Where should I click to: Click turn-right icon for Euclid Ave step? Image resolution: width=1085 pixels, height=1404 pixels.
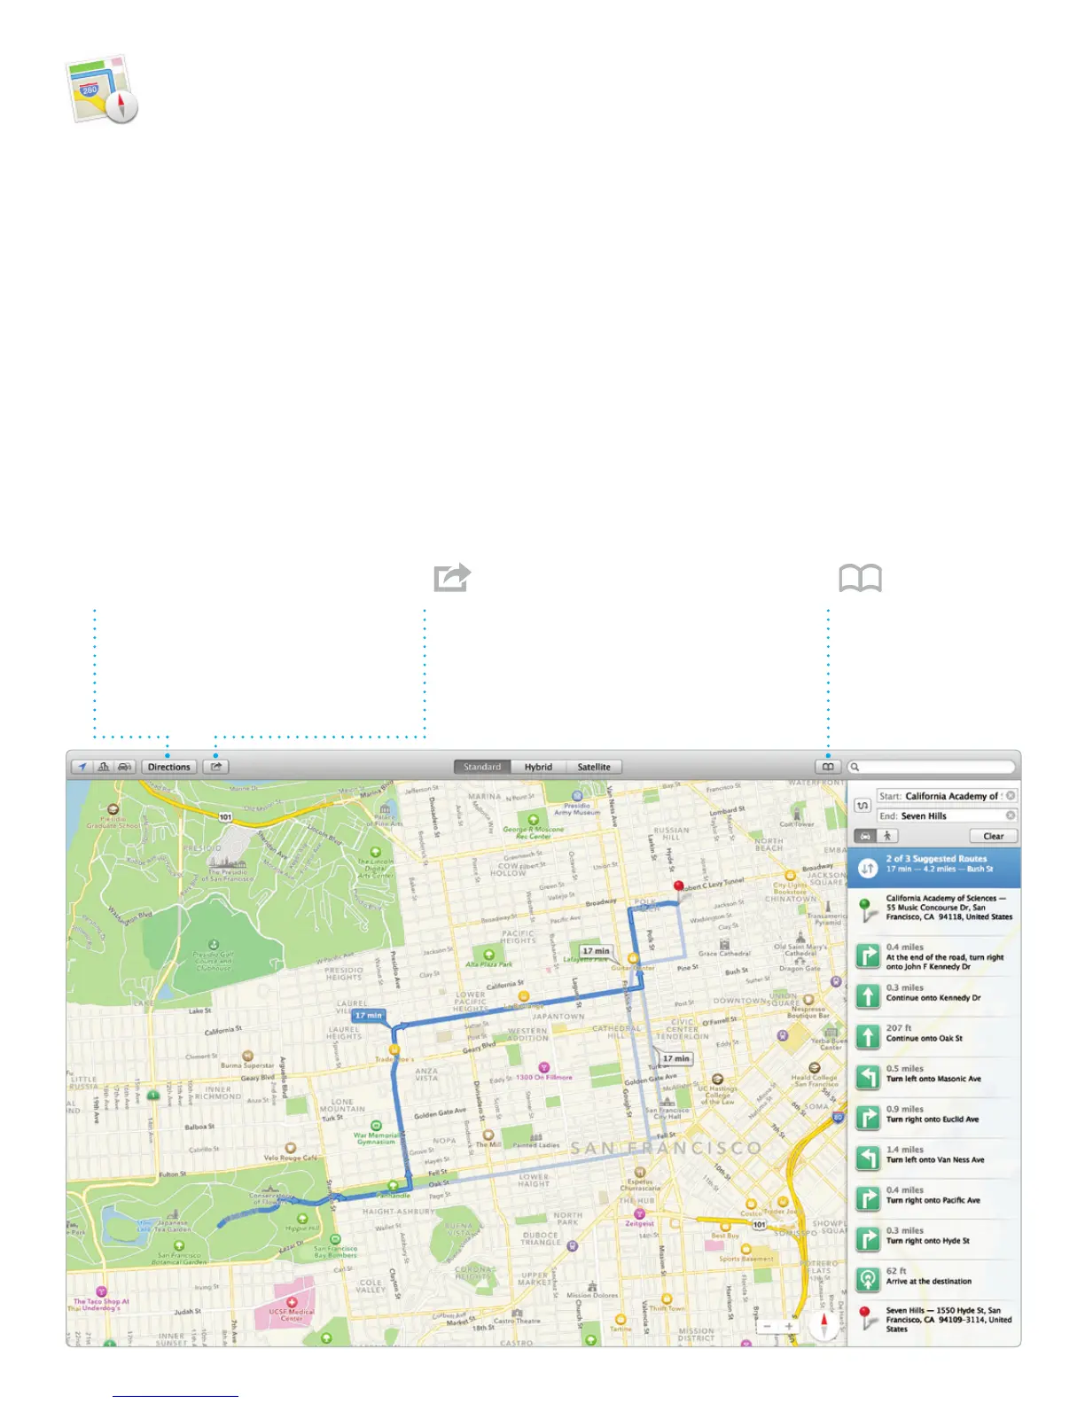click(868, 1118)
